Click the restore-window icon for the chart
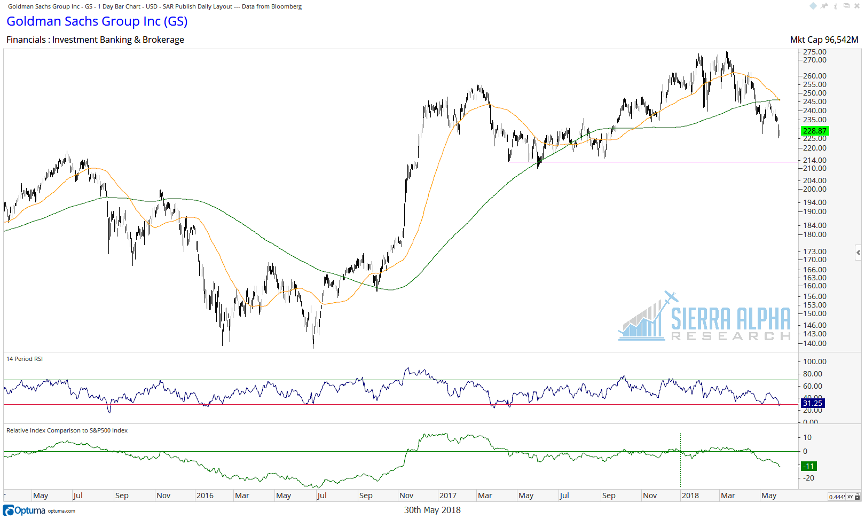 (846, 6)
